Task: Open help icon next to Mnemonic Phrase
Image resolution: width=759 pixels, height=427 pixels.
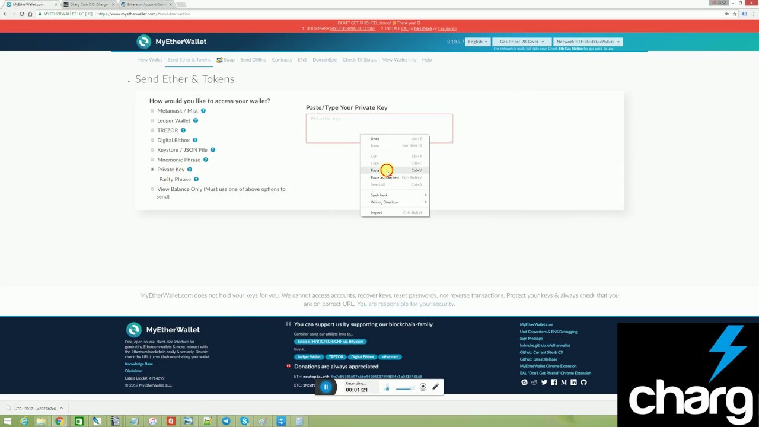Action: (205, 160)
